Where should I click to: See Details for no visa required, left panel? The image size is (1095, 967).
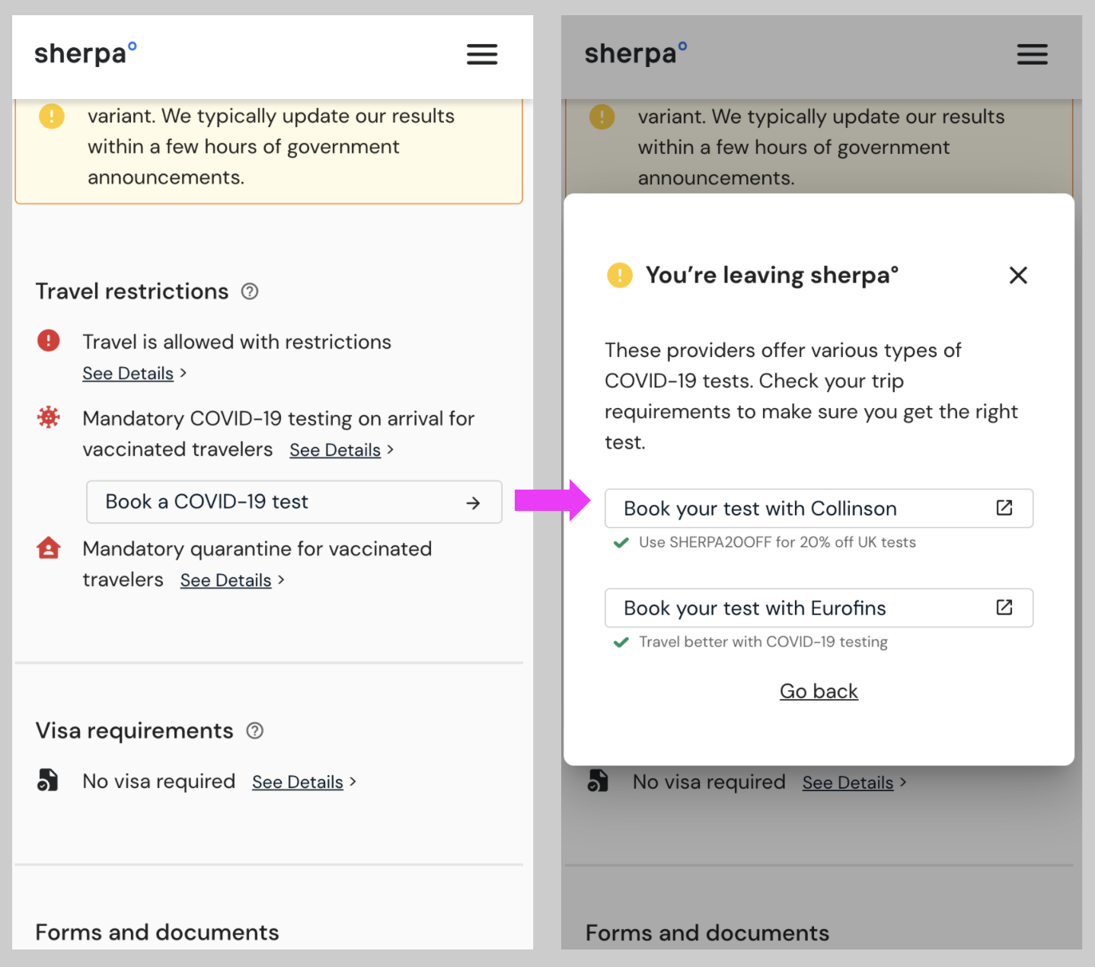[x=298, y=782]
